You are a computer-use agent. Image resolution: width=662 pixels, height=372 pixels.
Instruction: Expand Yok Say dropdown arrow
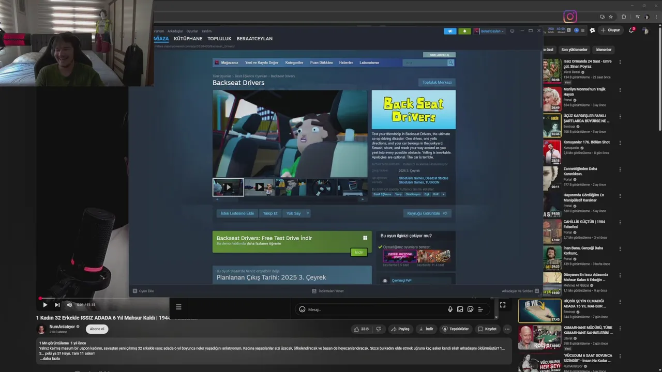[308, 213]
